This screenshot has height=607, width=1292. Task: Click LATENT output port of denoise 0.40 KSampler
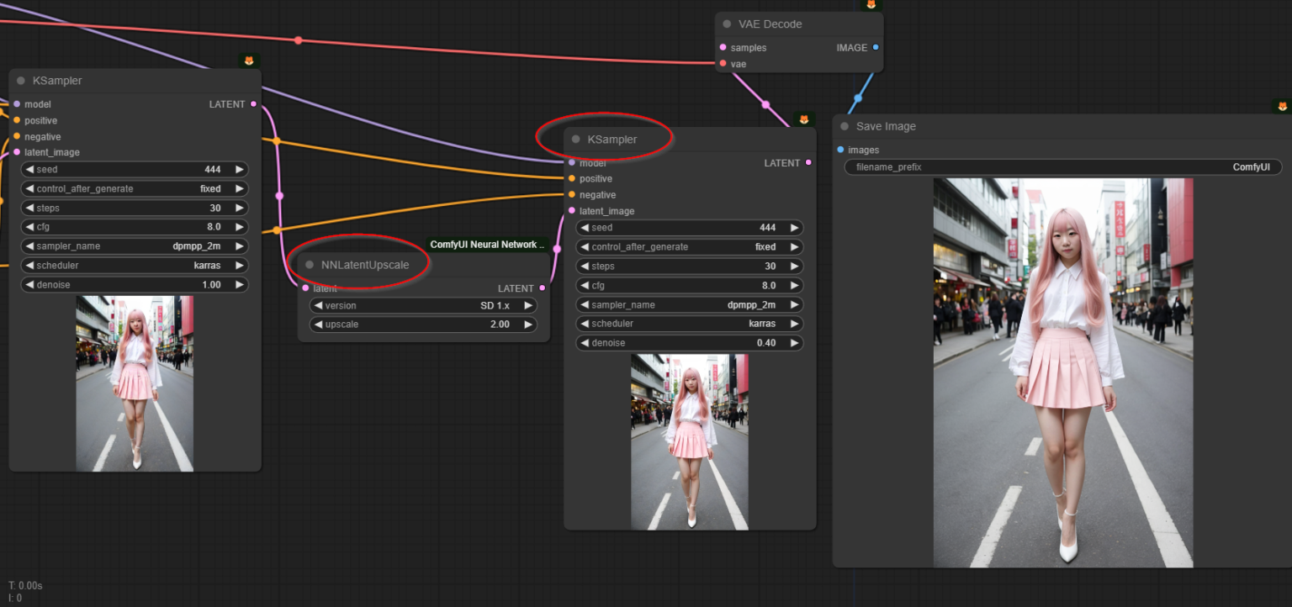click(808, 163)
